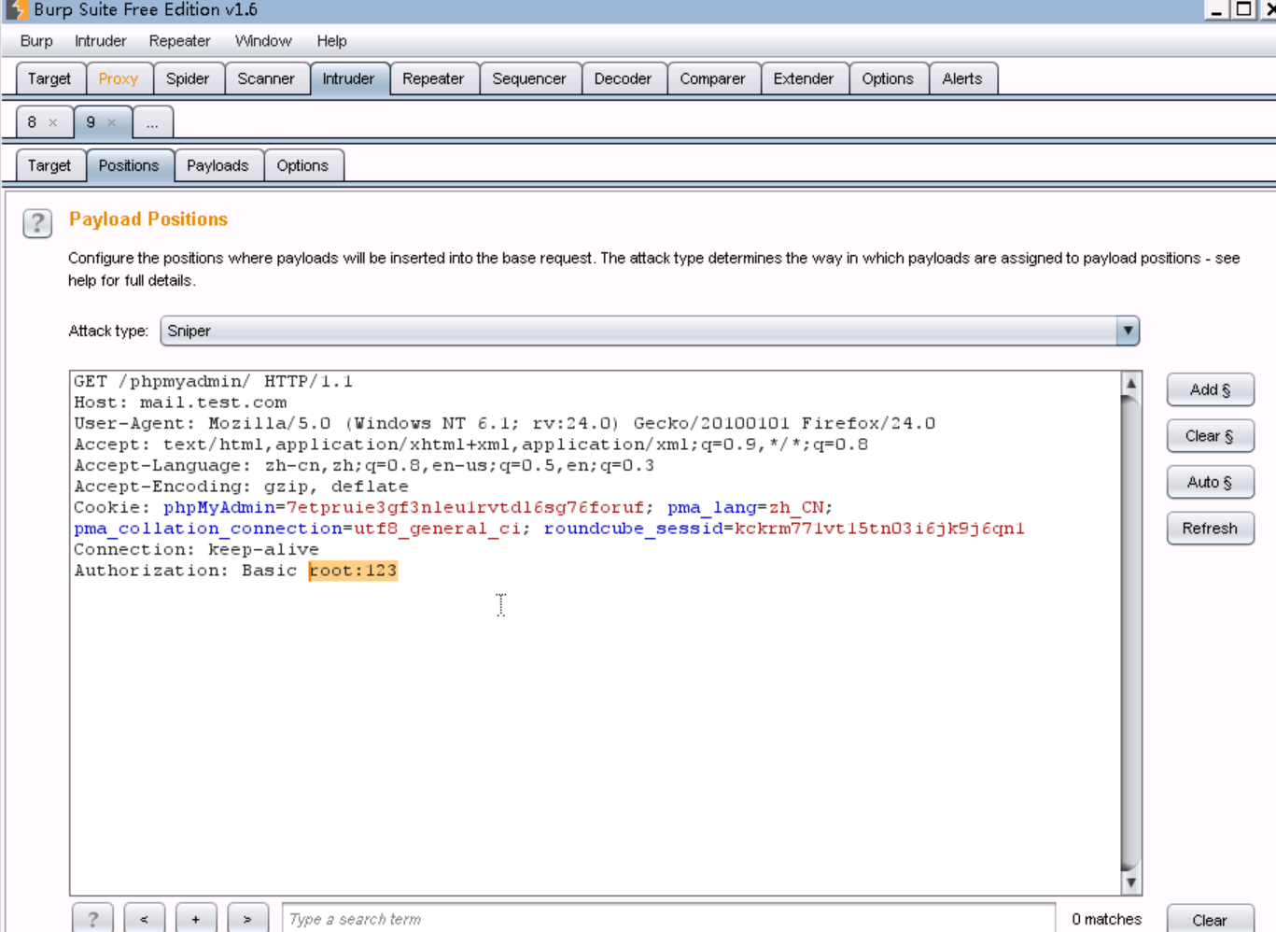Click the Auto § button
The height and width of the screenshot is (932, 1276).
1210,482
